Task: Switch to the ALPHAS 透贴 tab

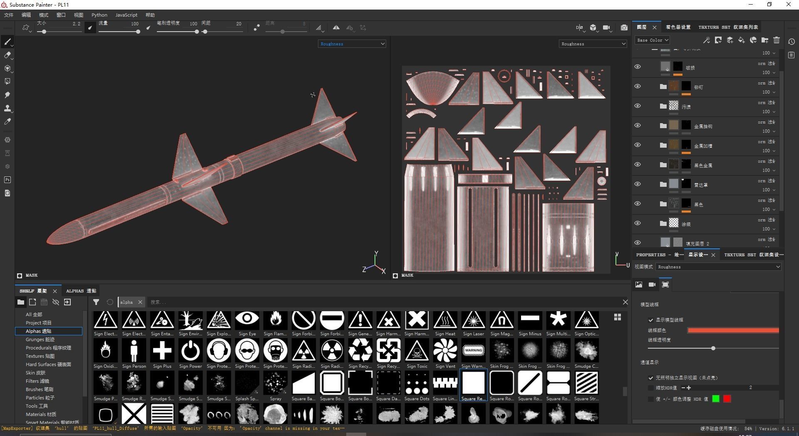Action: click(x=81, y=291)
